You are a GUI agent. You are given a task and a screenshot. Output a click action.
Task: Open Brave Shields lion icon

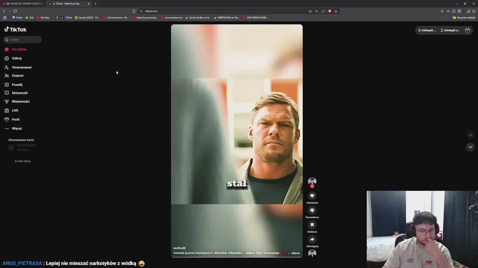click(x=330, y=11)
